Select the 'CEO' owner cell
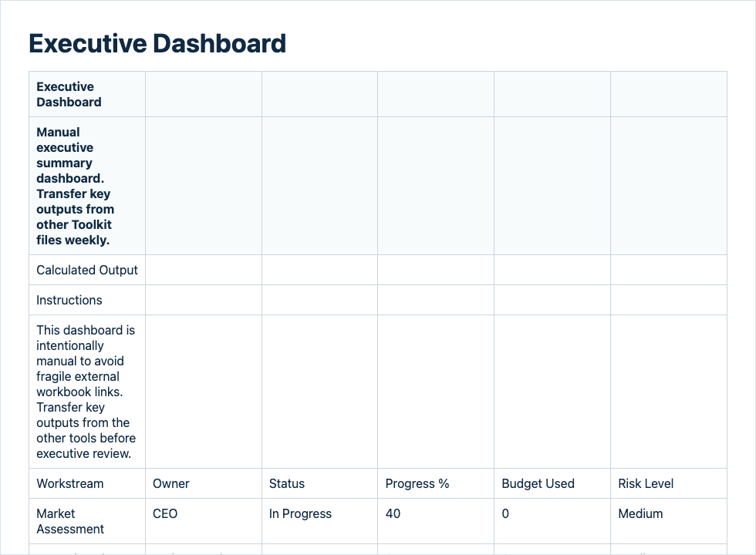This screenshot has width=756, height=555. [204, 521]
